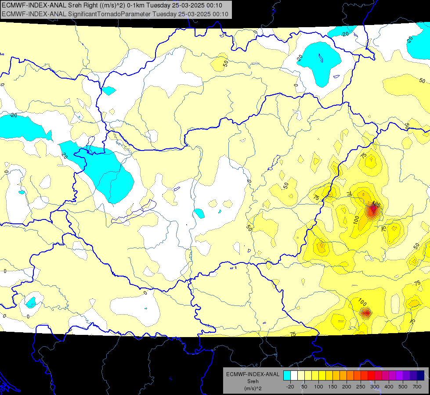Click the '-20' legend scale label
The height and width of the screenshot is (395, 430).
click(x=290, y=387)
